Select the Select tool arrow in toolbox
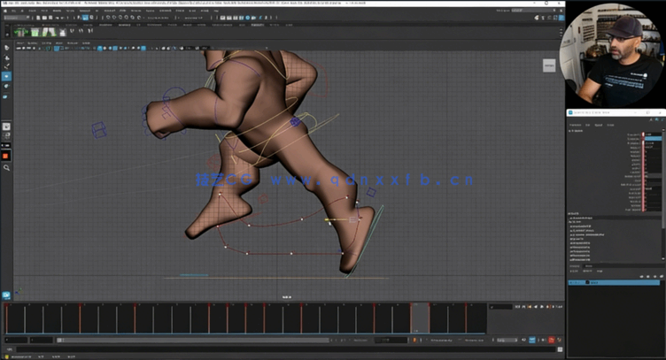666x360 pixels. [6, 47]
